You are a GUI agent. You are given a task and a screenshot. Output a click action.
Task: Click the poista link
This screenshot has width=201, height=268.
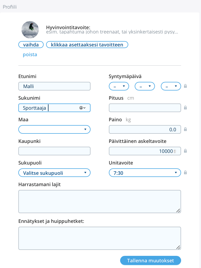[x=30, y=54]
